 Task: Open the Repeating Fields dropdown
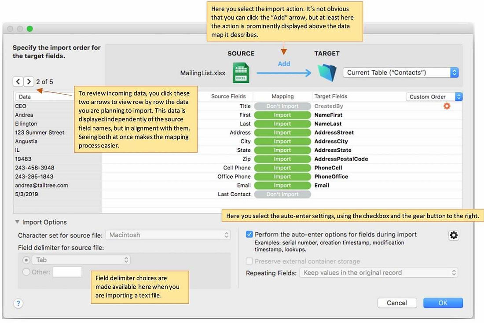[379, 273]
